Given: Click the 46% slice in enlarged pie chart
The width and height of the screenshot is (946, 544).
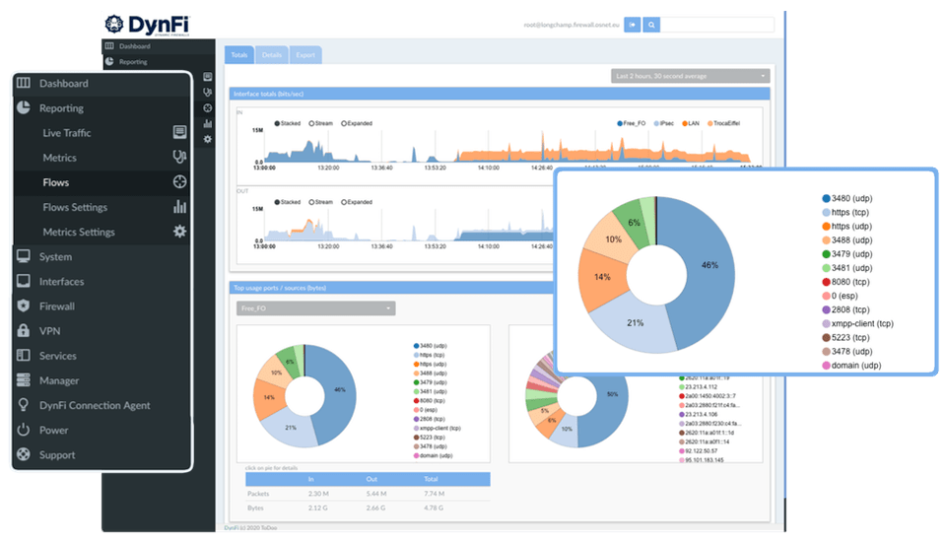Looking at the screenshot, I should tap(709, 265).
